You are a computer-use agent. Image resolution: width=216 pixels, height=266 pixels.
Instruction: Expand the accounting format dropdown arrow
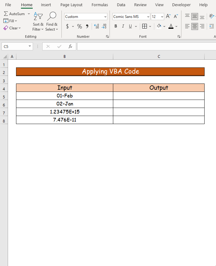click(73, 26)
